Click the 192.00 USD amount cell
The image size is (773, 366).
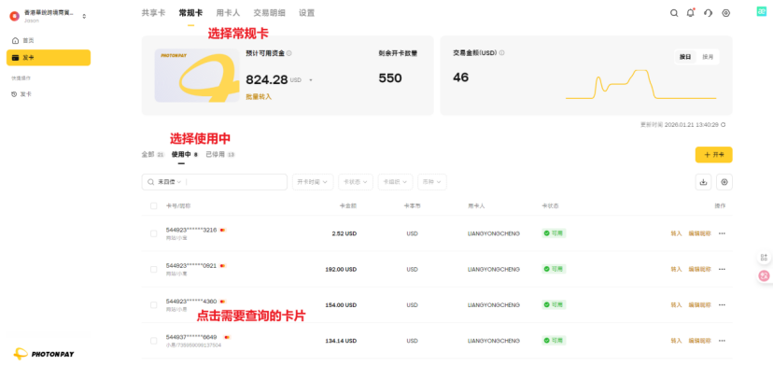[x=341, y=269]
